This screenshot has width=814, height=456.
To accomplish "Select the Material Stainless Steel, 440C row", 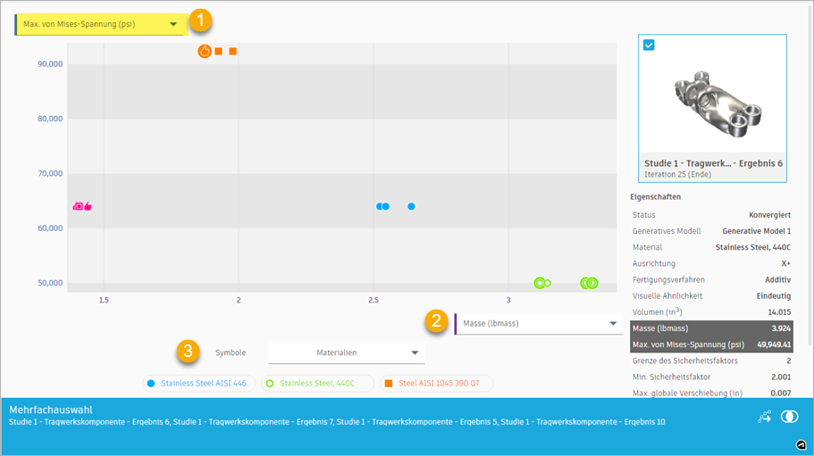I will pyautogui.click(x=711, y=247).
